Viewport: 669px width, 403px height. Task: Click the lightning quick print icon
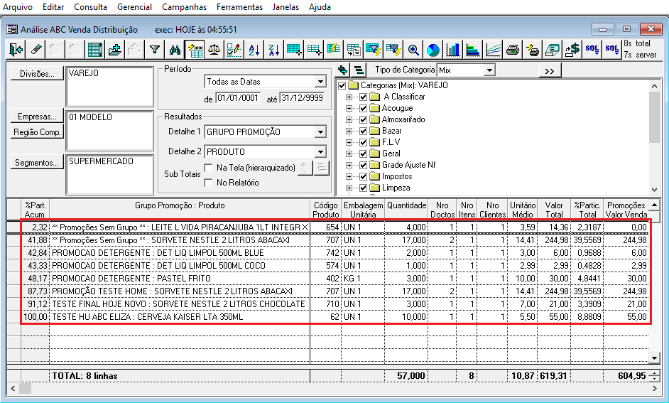(532, 50)
